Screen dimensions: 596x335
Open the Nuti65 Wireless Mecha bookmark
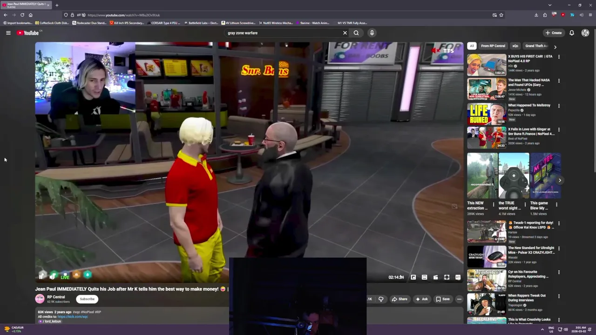pos(276,23)
